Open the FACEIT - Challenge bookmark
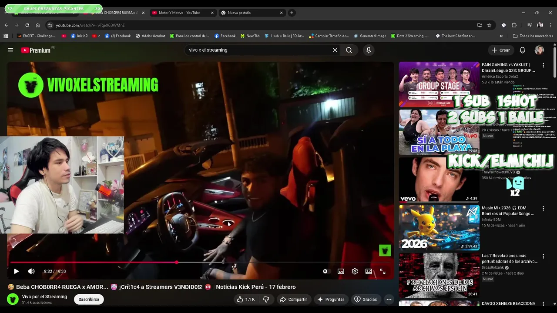 (x=36, y=36)
